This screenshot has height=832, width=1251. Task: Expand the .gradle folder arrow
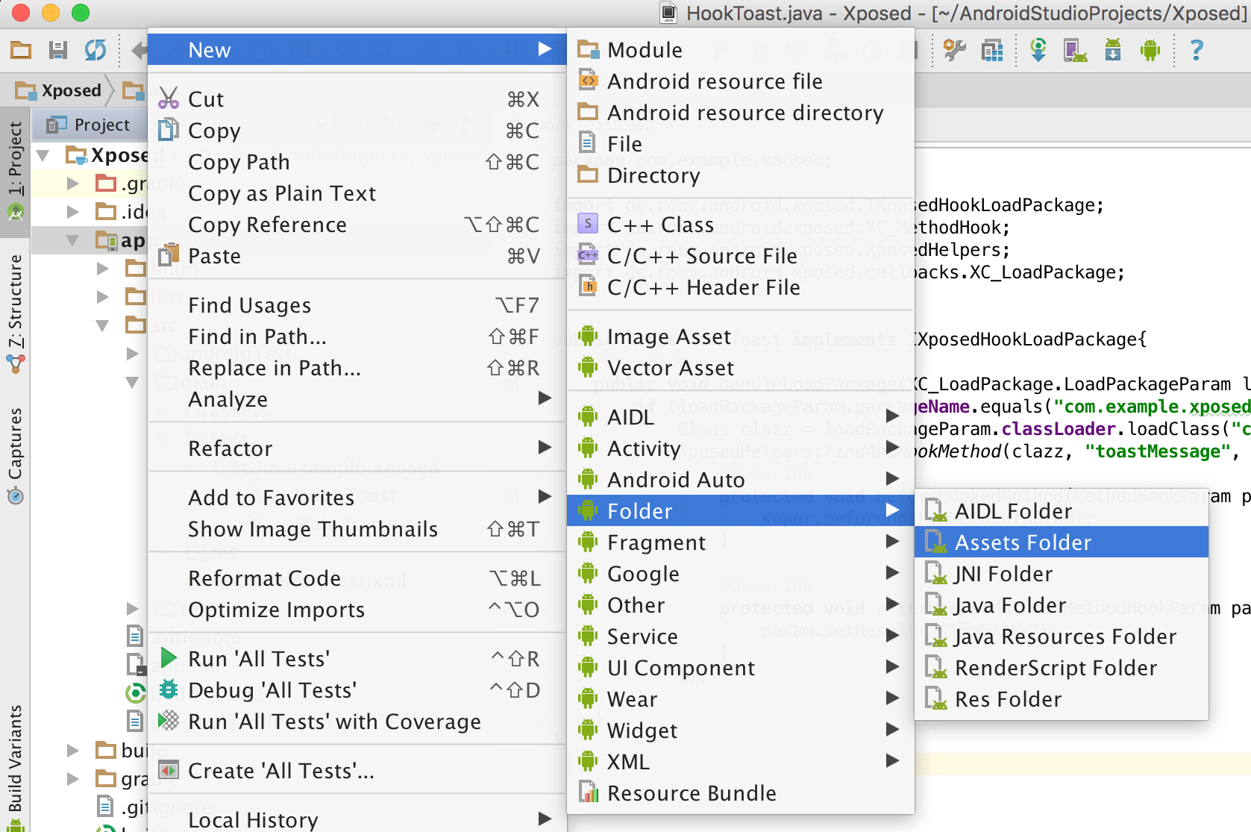coord(72,184)
